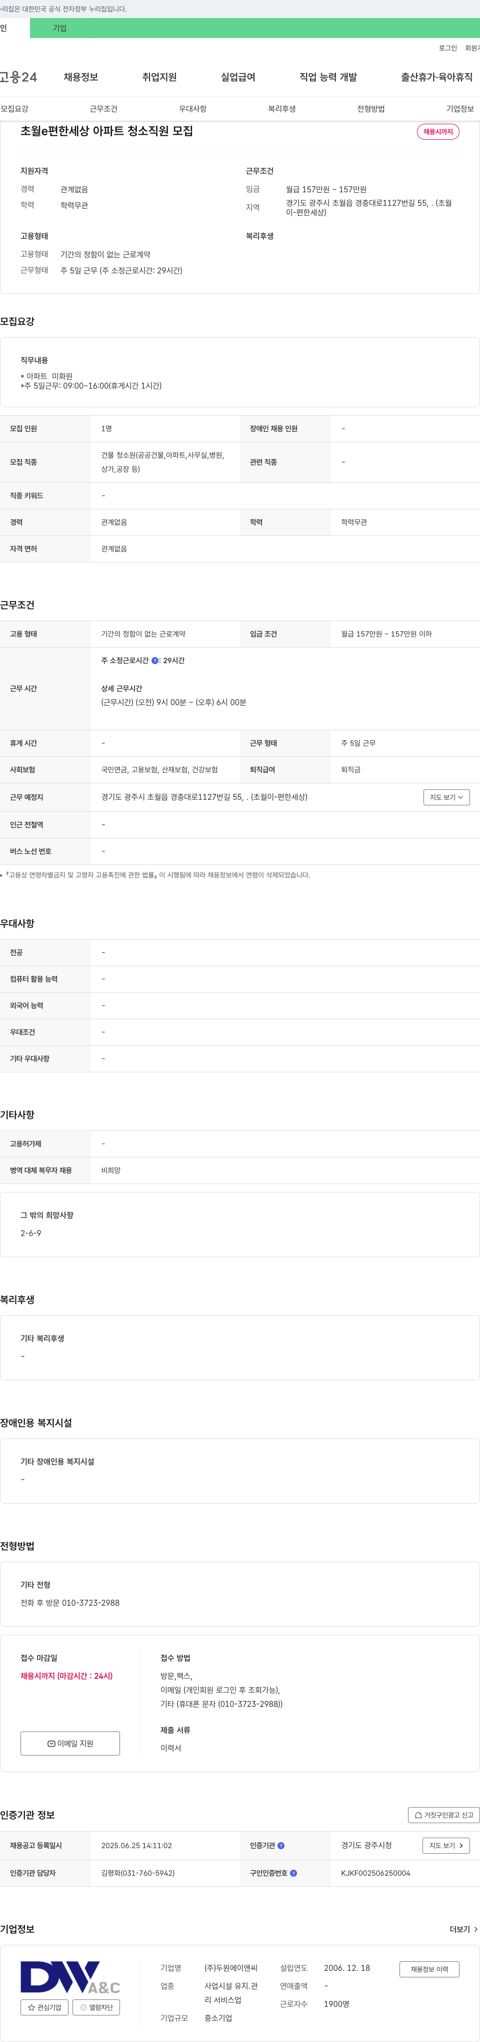
Task: Select job title 초월e편한세상 아파트 청소직원 모집
Action: click(x=107, y=131)
